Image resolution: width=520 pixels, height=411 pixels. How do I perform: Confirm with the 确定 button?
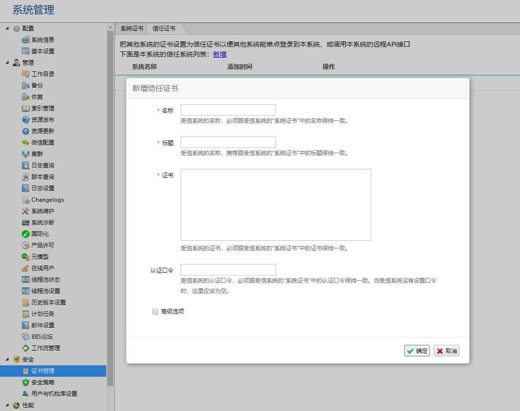417,350
